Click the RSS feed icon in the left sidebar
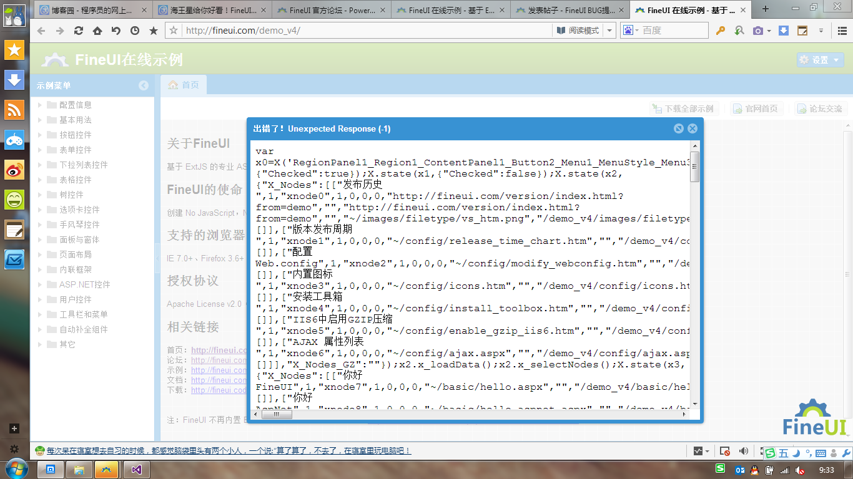This screenshot has width=853, height=479. [x=14, y=110]
